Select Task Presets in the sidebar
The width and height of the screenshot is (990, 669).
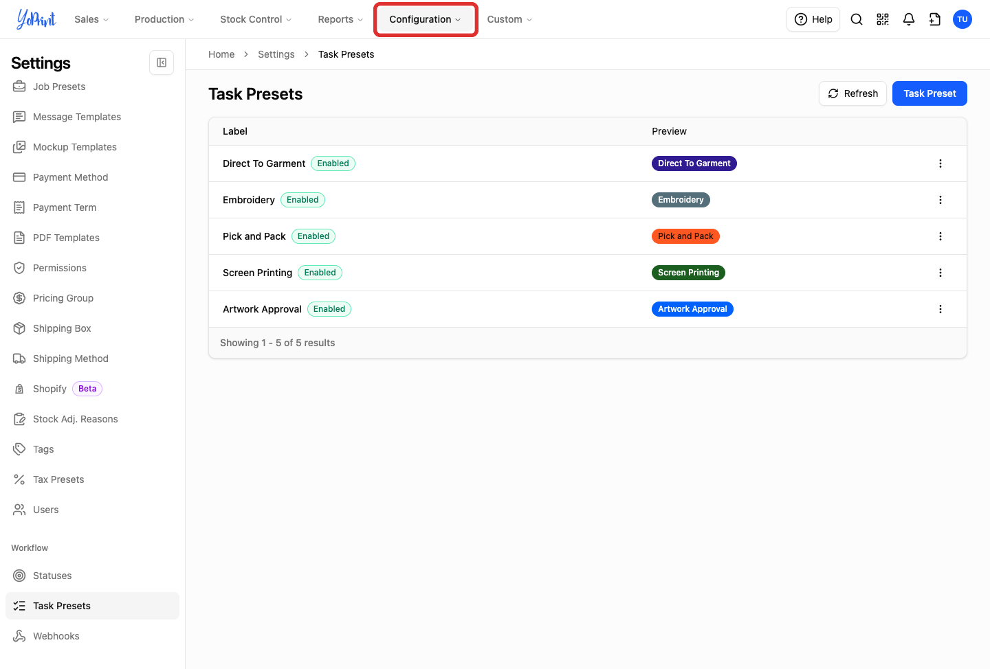click(92, 606)
